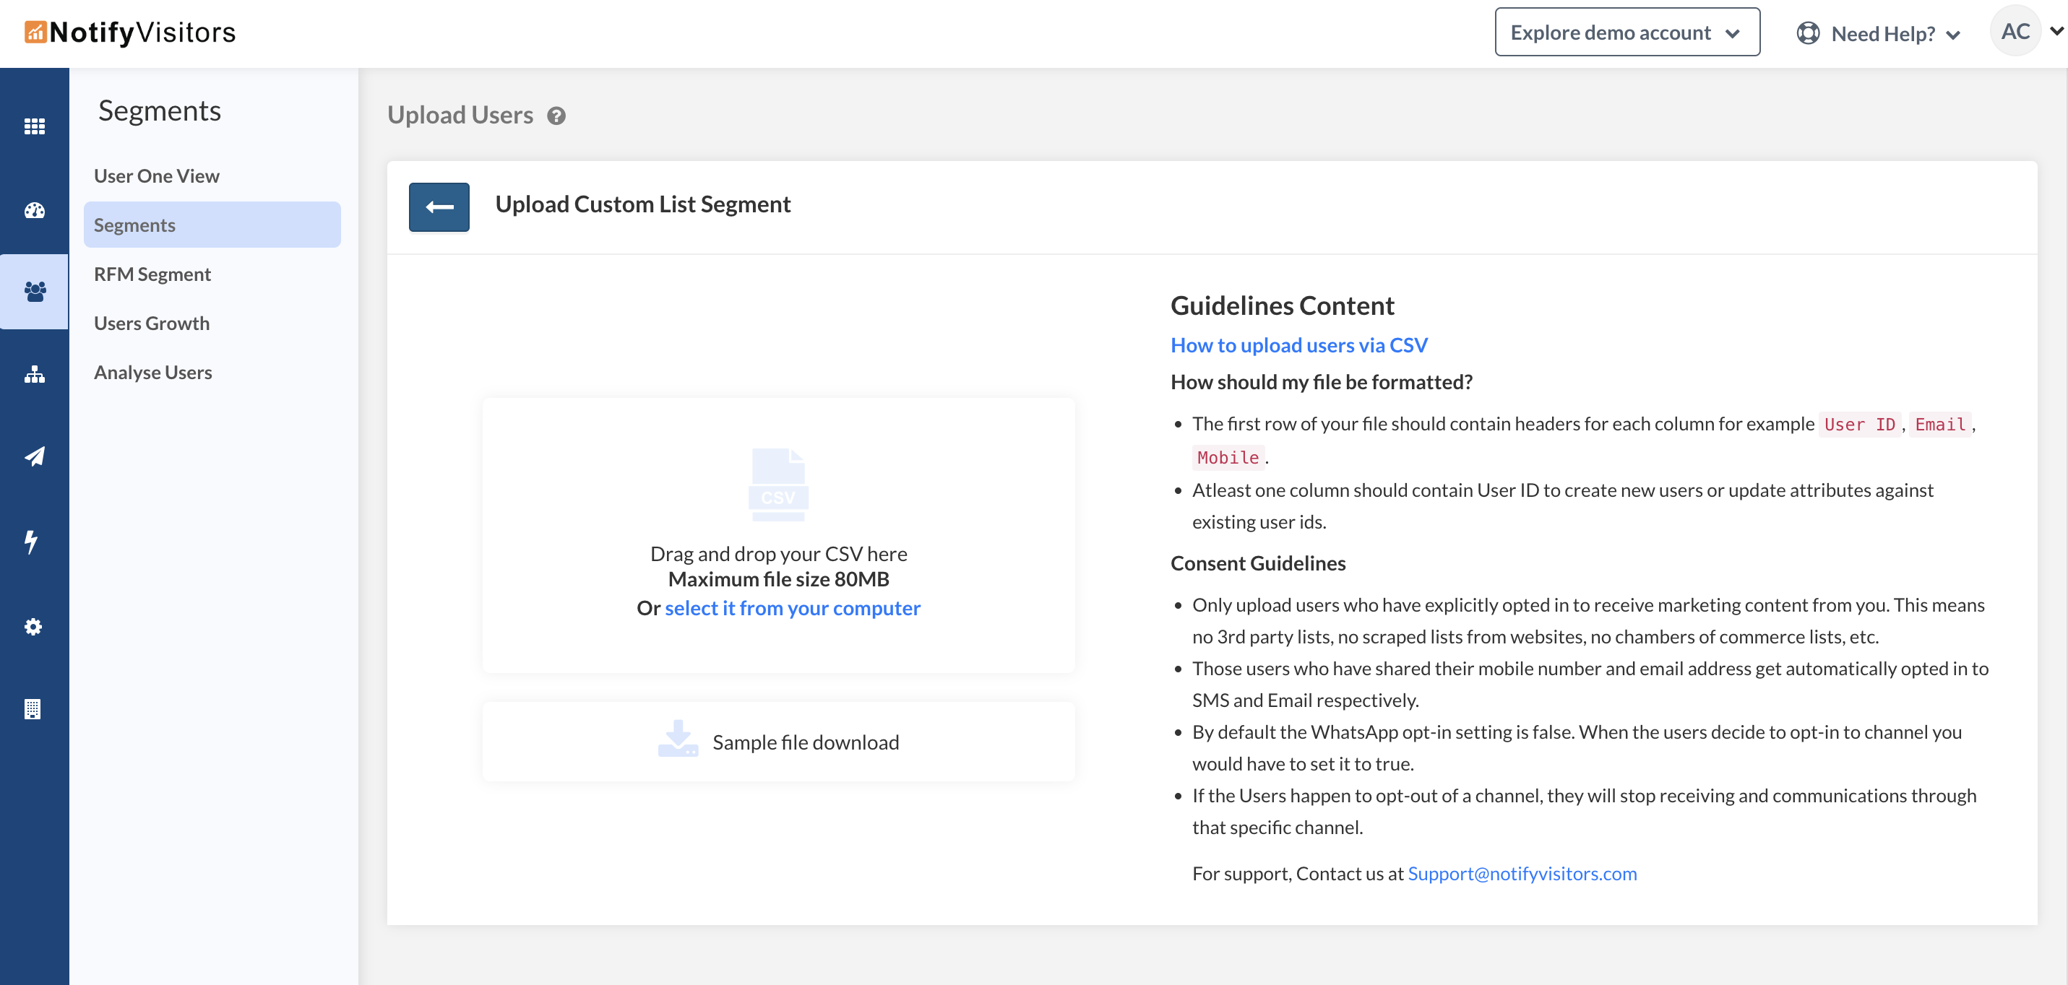Select the users group sidebar icon

click(x=34, y=291)
